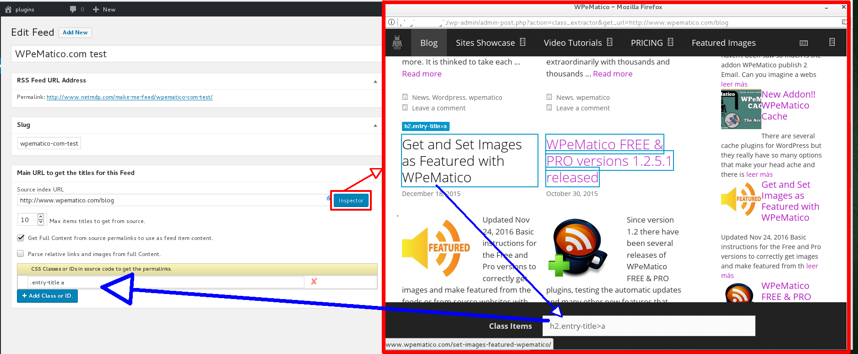The image size is (858, 354).
Task: Click sidebar Get and Set Images link
Action: [790, 201]
